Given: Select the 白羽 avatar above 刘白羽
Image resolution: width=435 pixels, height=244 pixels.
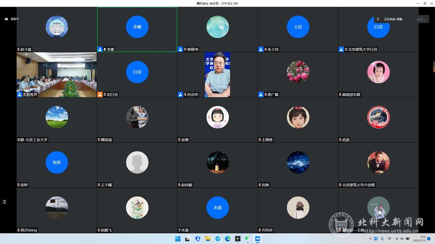Looking at the screenshot, I should (x=137, y=72).
